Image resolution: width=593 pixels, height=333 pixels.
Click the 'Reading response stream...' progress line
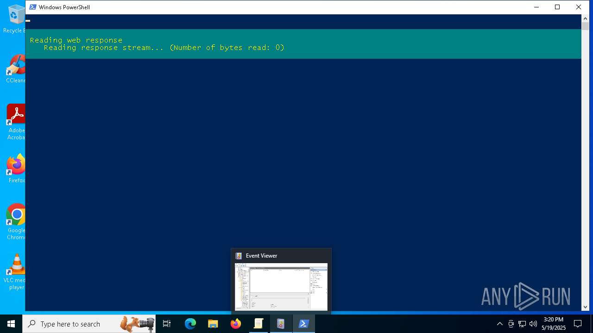click(164, 48)
